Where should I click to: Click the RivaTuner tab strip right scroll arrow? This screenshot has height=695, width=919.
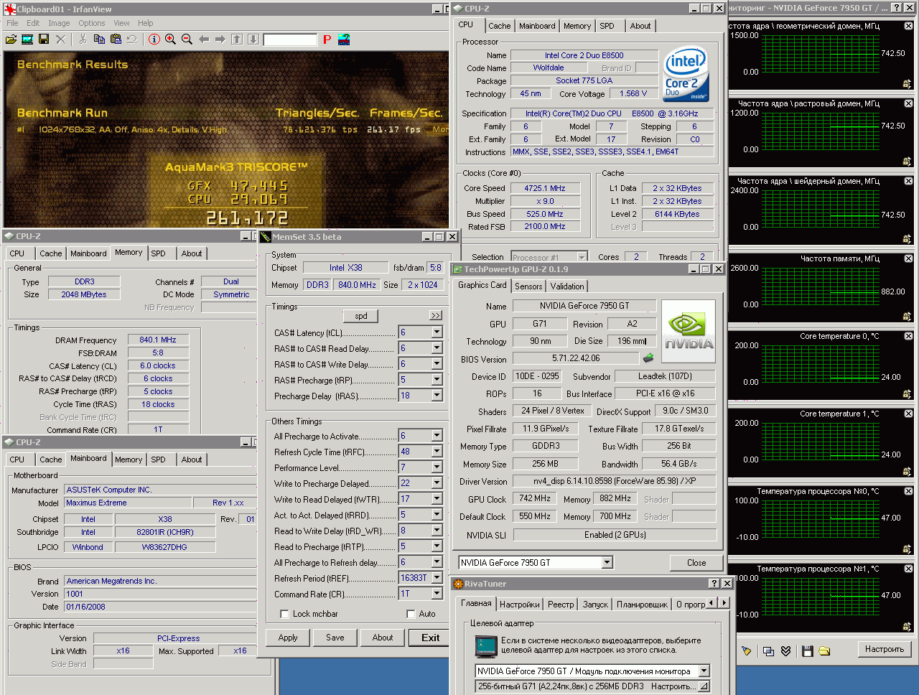point(724,603)
